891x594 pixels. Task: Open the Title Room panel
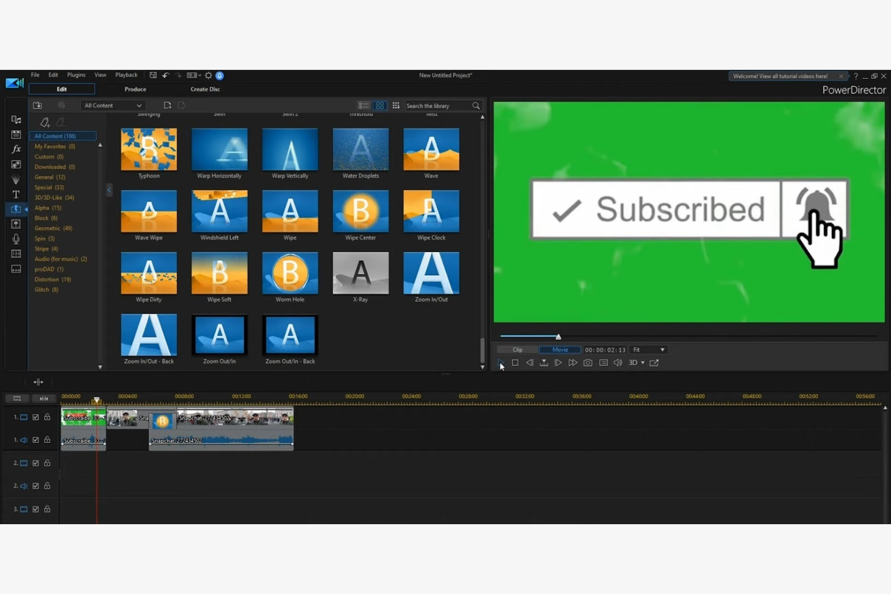click(x=16, y=193)
